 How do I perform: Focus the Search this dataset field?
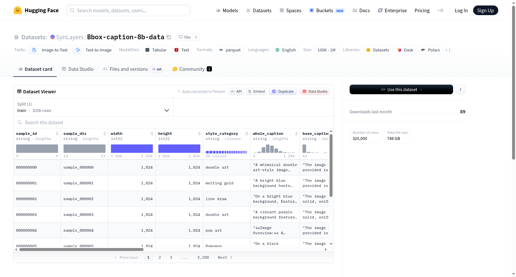click(174, 122)
